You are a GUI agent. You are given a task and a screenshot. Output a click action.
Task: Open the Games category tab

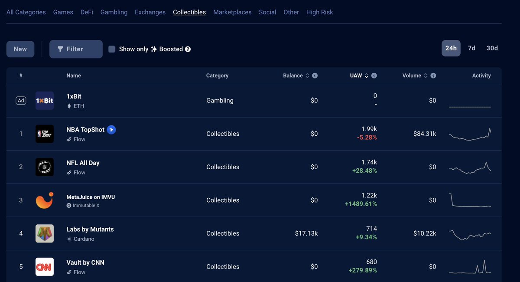pos(63,12)
